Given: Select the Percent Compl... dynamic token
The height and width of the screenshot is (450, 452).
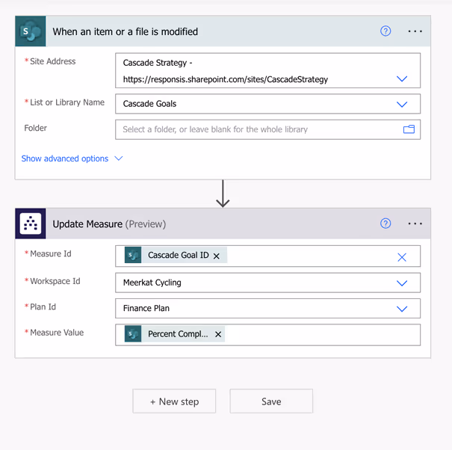Looking at the screenshot, I should point(175,333).
